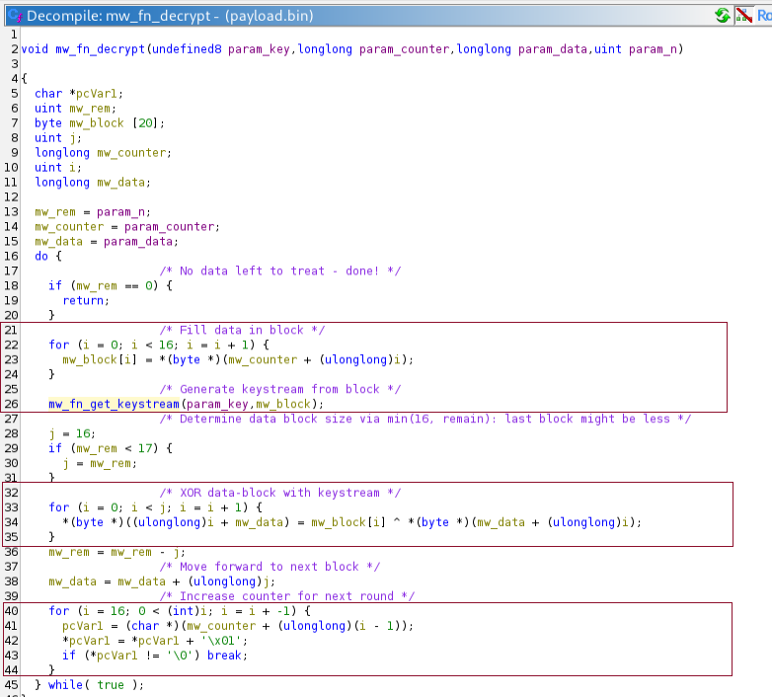Click comment "Generate keystream from block"

pos(279,389)
